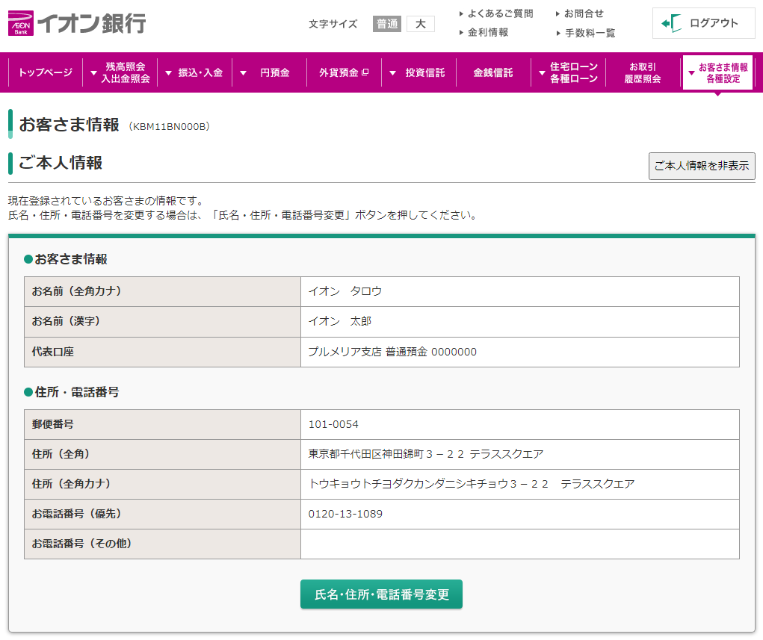763x640 pixels.
Task: Open 住宅ローン 各種ローン dropdown
Action: click(568, 72)
